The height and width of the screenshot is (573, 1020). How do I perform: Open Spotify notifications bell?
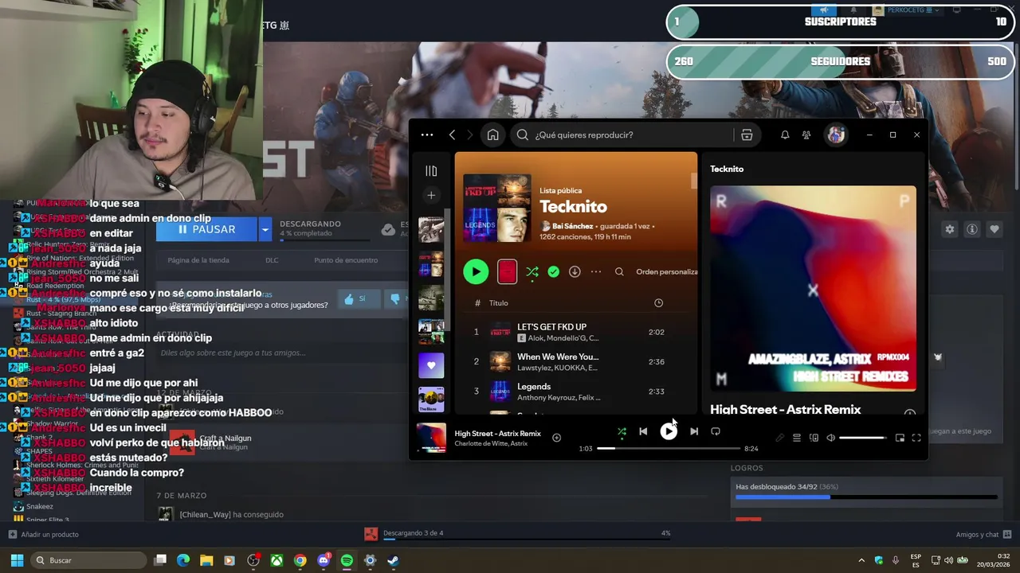pos(785,135)
